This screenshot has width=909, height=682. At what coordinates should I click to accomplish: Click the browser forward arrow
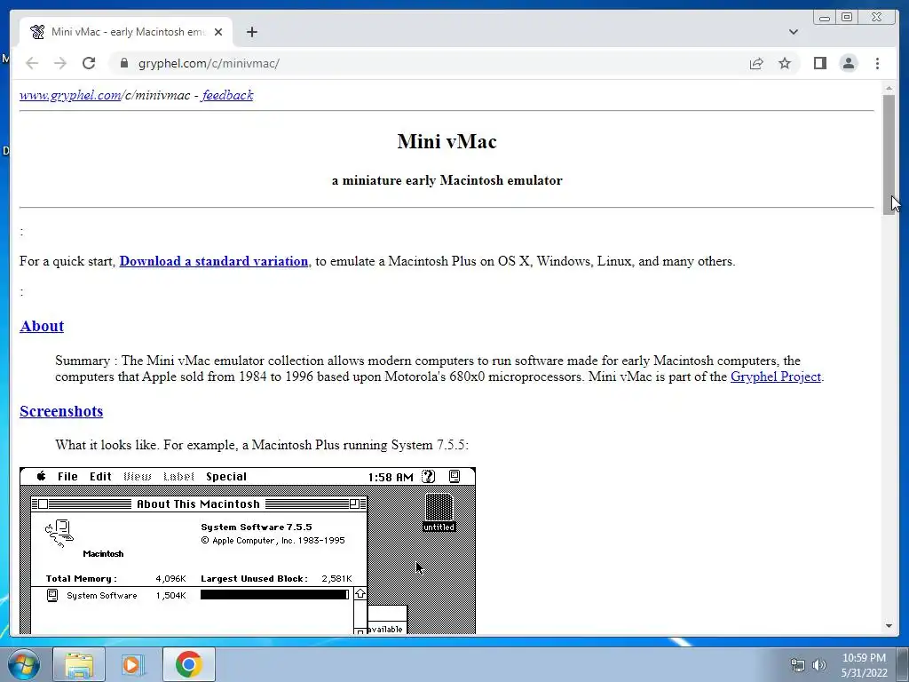pos(60,63)
